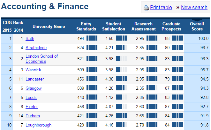Screen dimensions: 211x130
Task: Open the Lancaster university link
Action: 35,79
